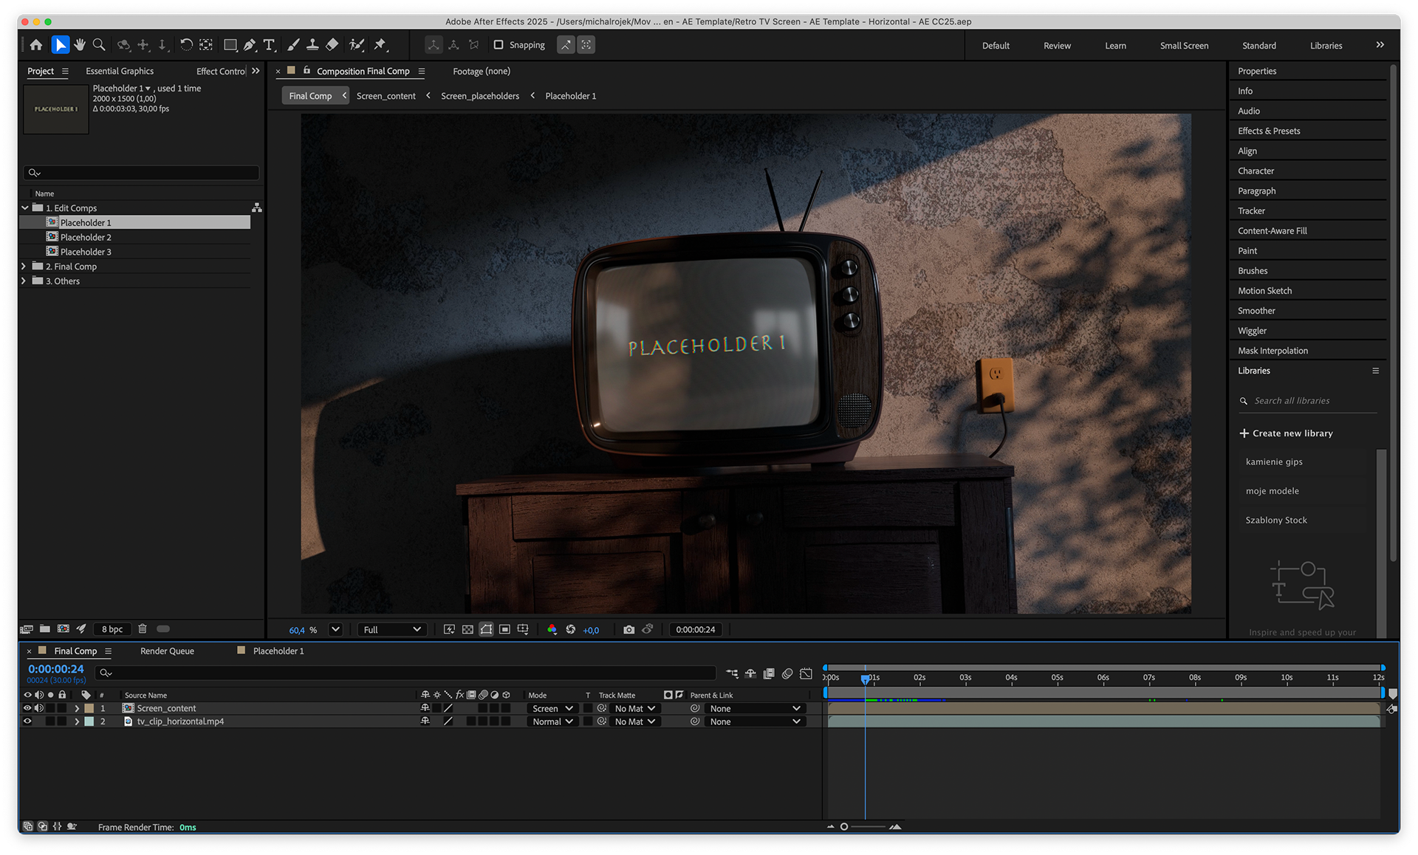Click the Puppet Pin tool
1418x855 pixels.
click(x=380, y=45)
